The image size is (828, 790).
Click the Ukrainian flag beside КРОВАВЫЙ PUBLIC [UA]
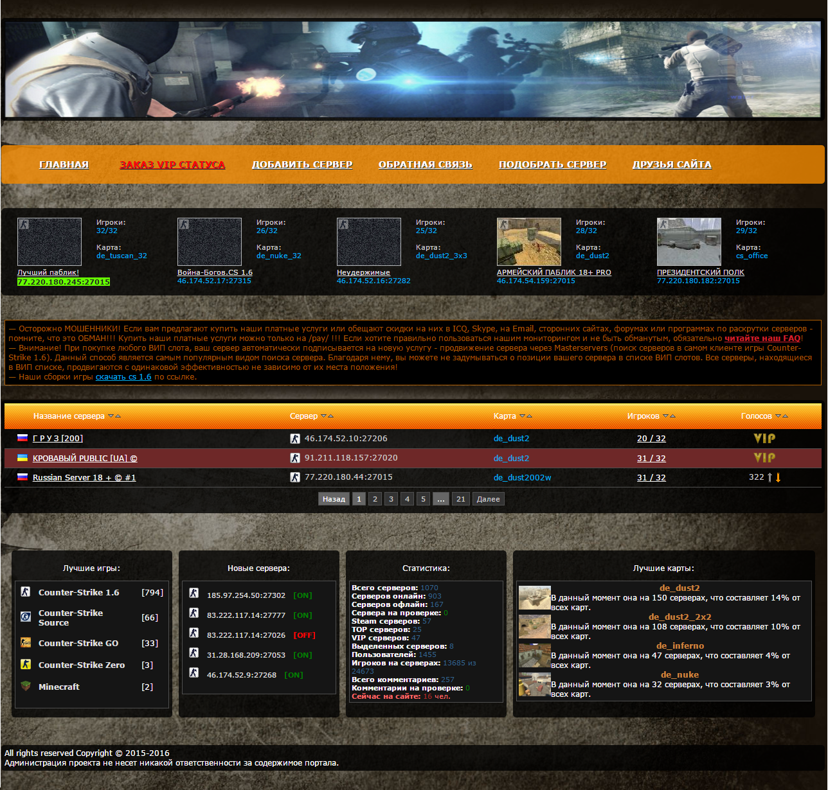(x=22, y=458)
